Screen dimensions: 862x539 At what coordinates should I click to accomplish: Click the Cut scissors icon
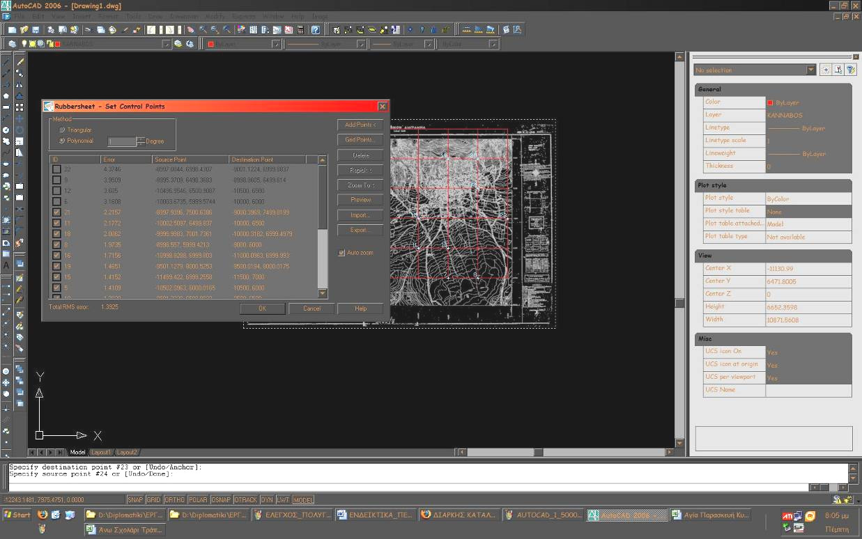coord(88,30)
